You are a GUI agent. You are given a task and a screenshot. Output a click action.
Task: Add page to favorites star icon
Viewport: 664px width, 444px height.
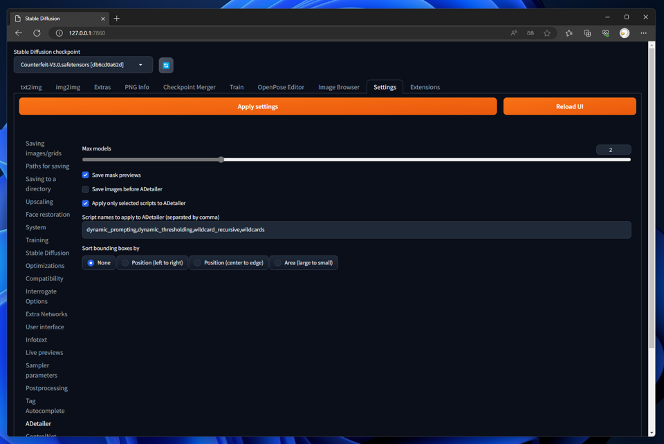point(547,33)
